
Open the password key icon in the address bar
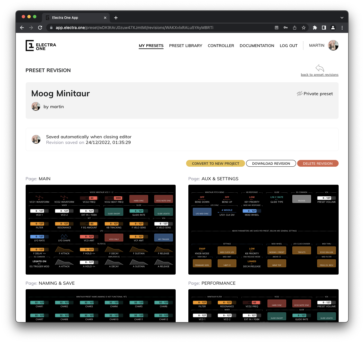286,28
